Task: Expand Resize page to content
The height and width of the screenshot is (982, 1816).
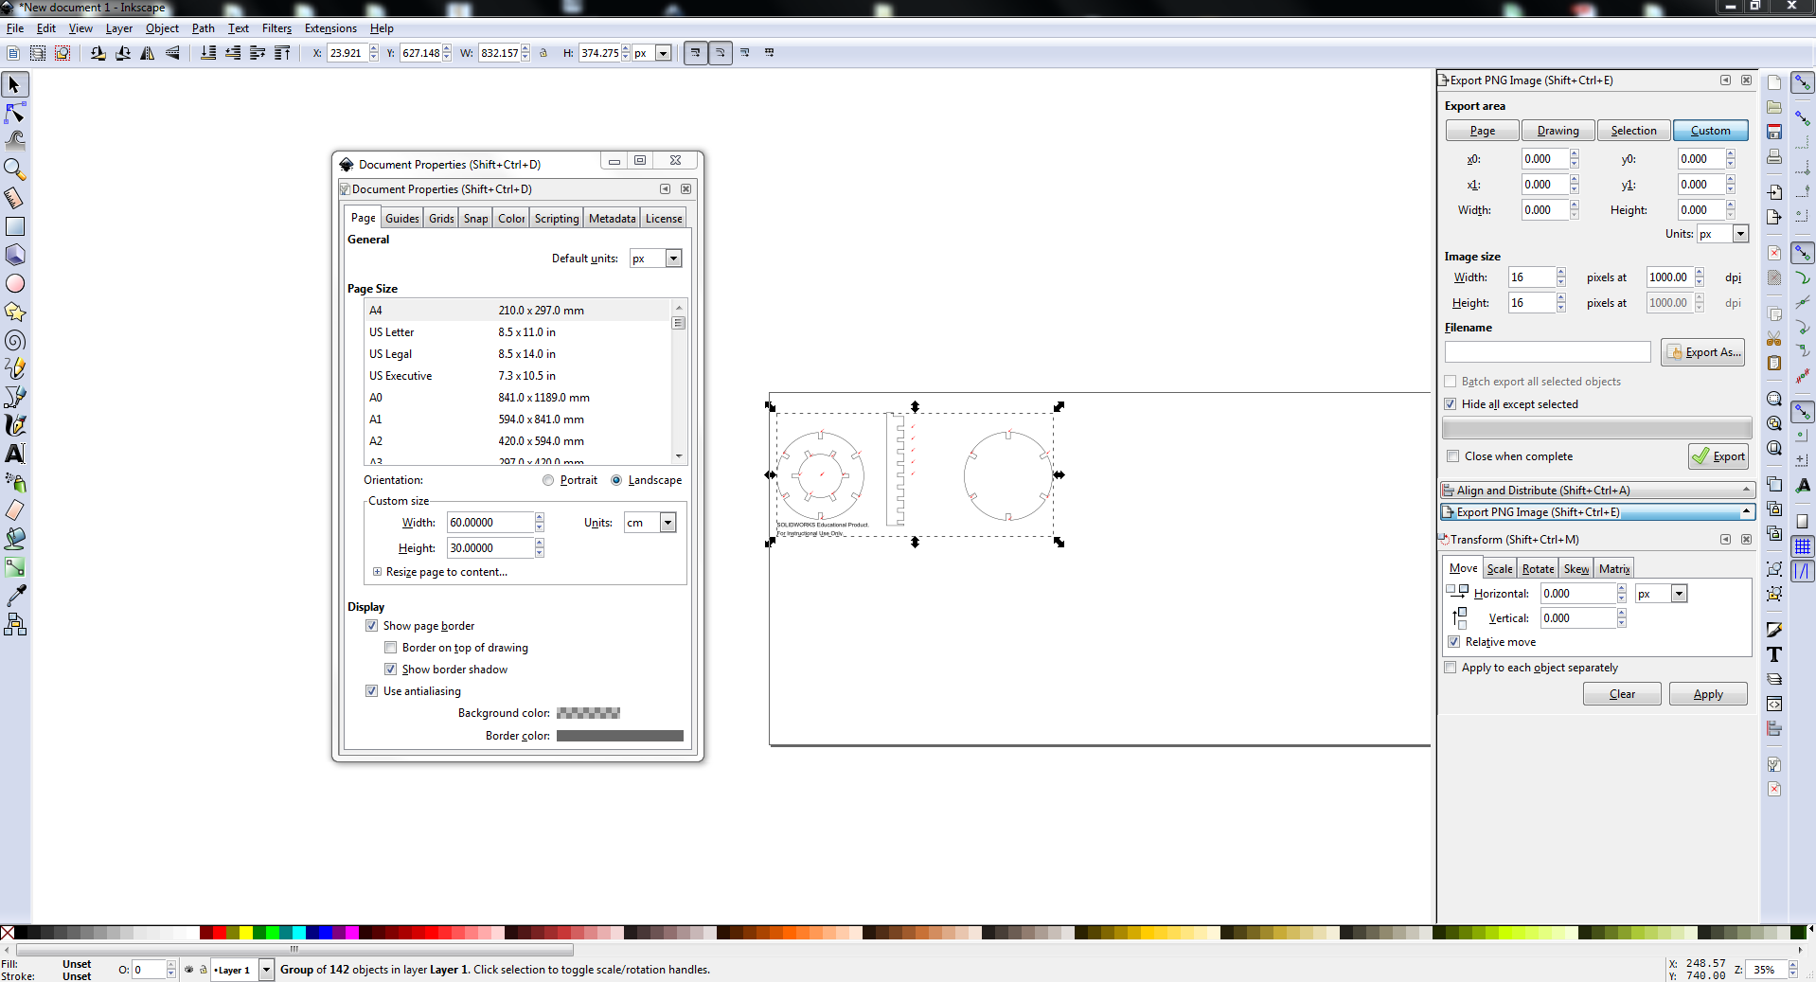Action: coord(377,572)
